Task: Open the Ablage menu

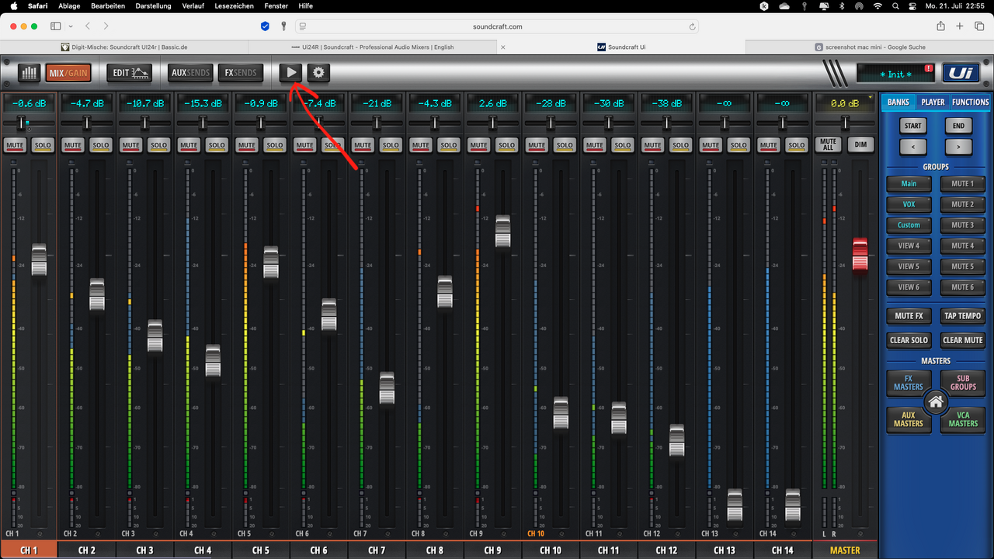Action: (x=69, y=5)
